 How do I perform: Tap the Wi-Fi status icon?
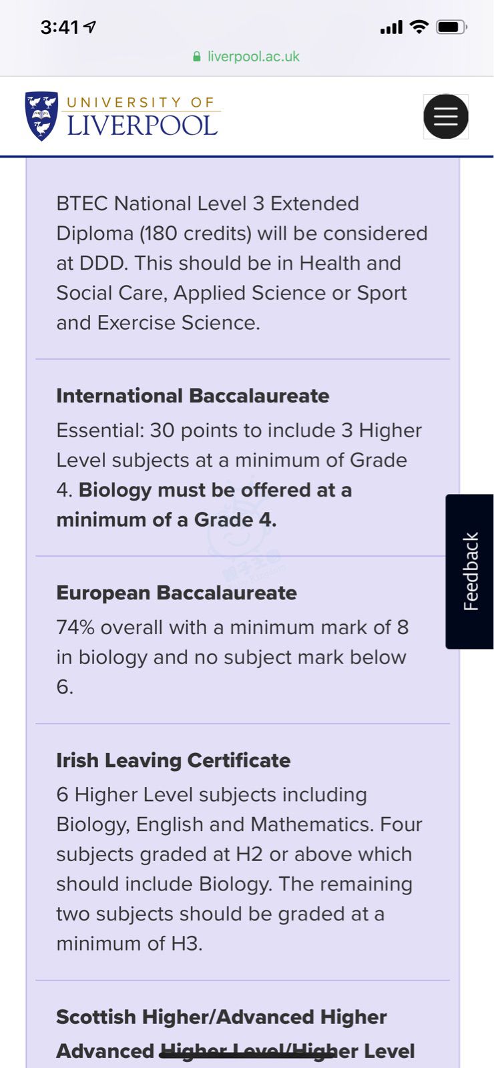(x=419, y=27)
